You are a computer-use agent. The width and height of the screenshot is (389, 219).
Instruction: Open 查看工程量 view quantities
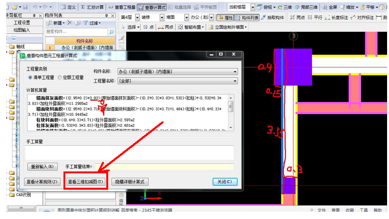click(122, 7)
